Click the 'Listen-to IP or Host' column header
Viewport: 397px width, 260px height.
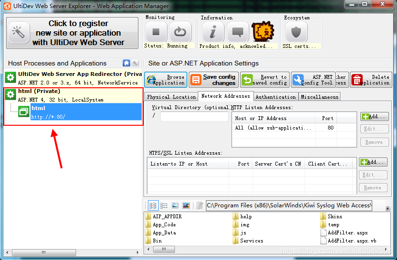click(188, 164)
